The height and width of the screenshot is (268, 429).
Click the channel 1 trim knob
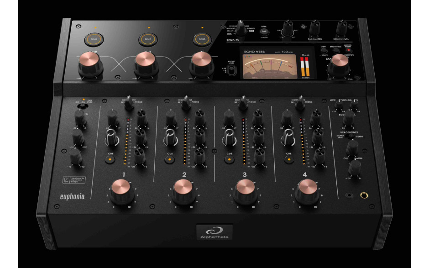click(x=112, y=118)
